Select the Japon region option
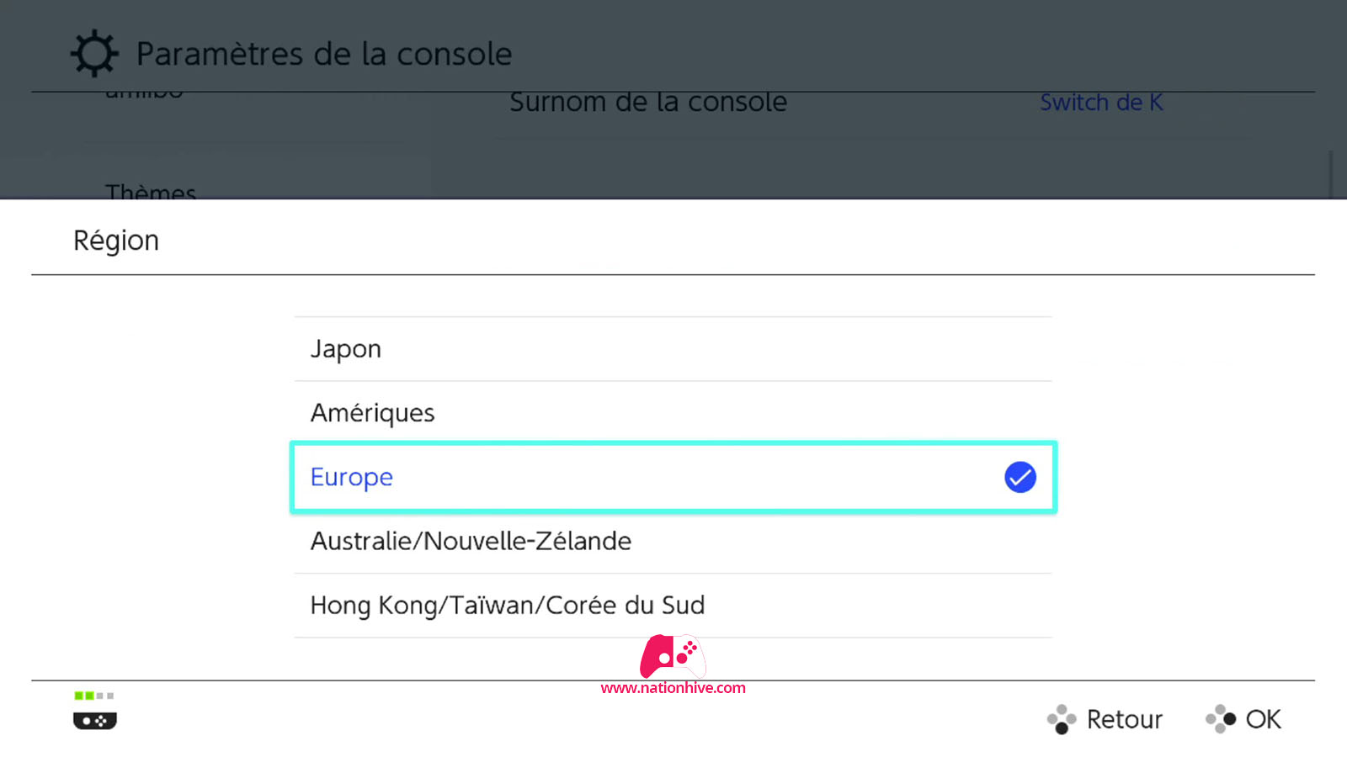The width and height of the screenshot is (1347, 757). click(x=673, y=349)
